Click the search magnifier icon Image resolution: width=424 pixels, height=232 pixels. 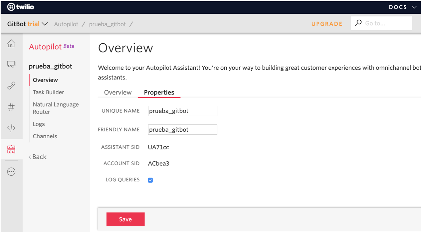click(359, 23)
